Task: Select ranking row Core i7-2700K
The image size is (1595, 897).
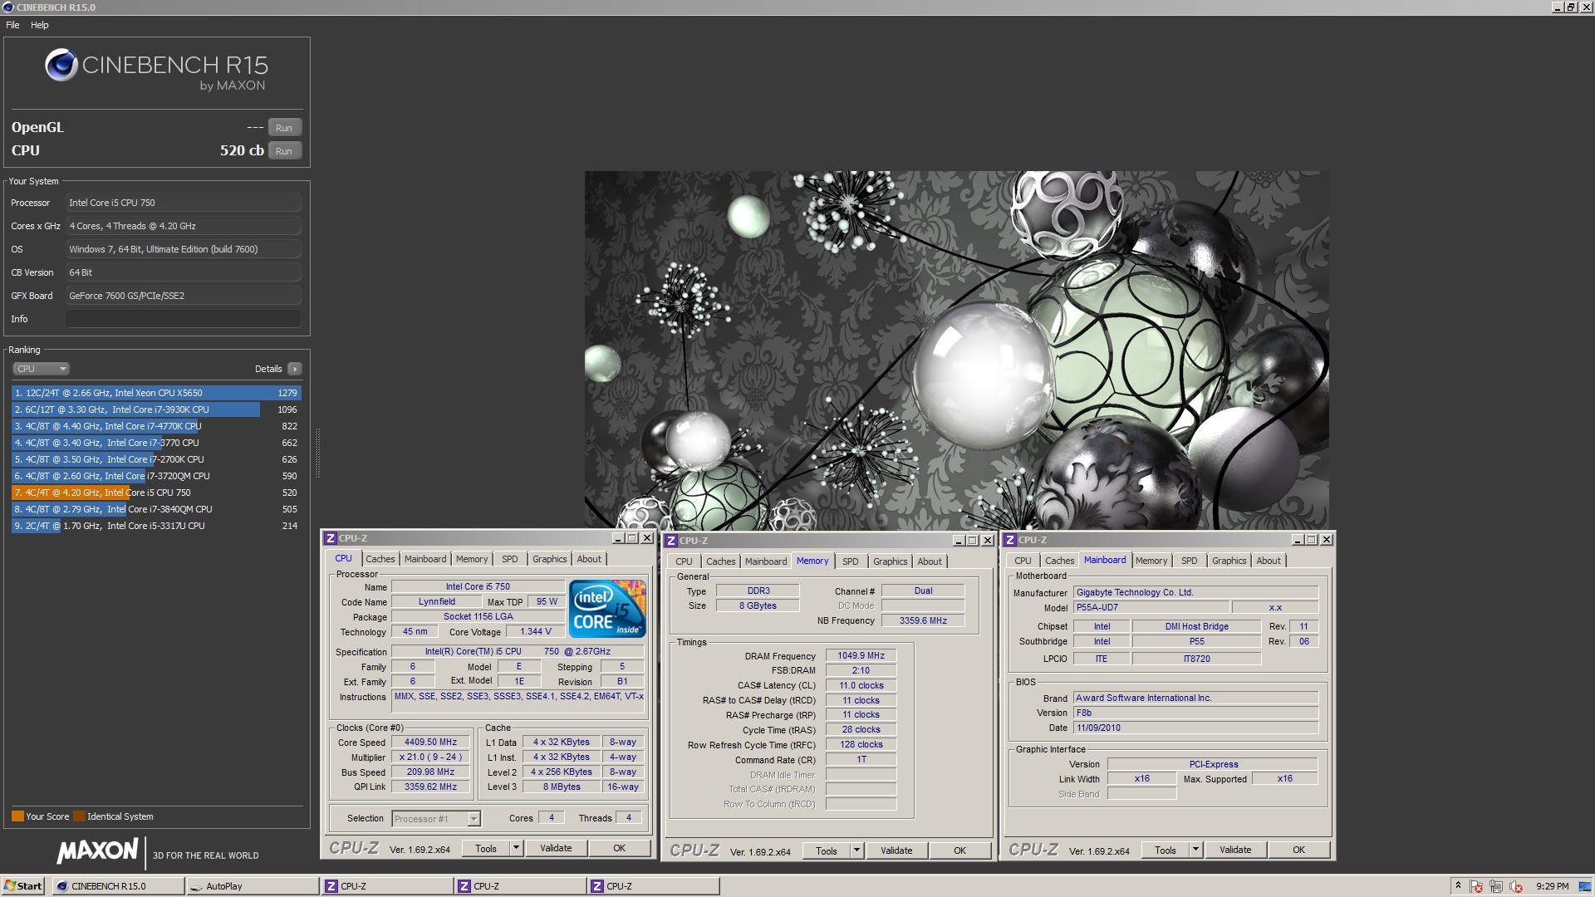Action: click(156, 459)
